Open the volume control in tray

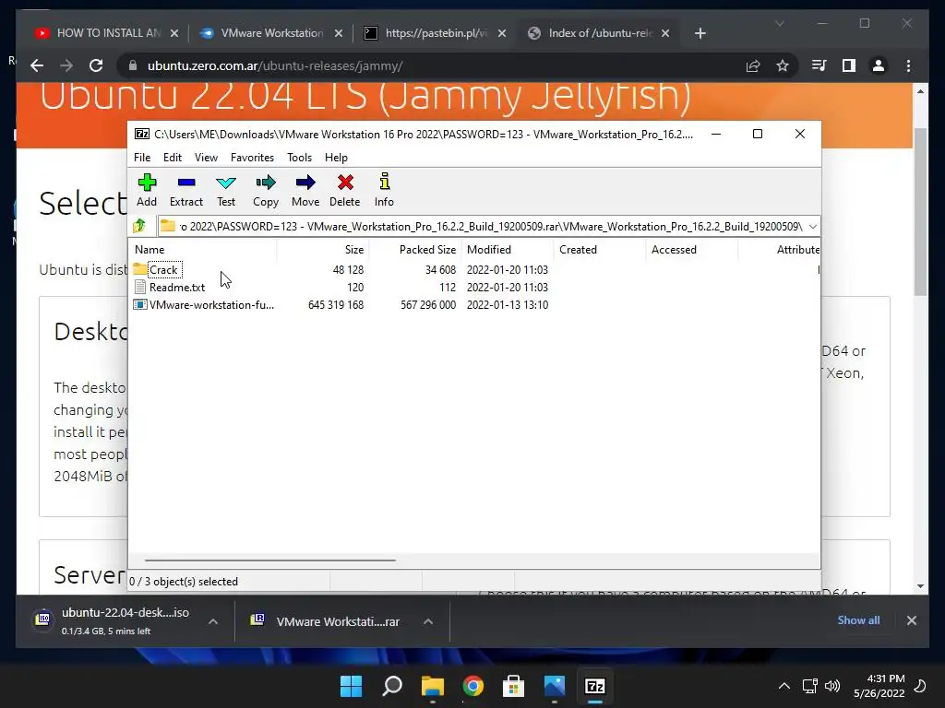coord(832,686)
